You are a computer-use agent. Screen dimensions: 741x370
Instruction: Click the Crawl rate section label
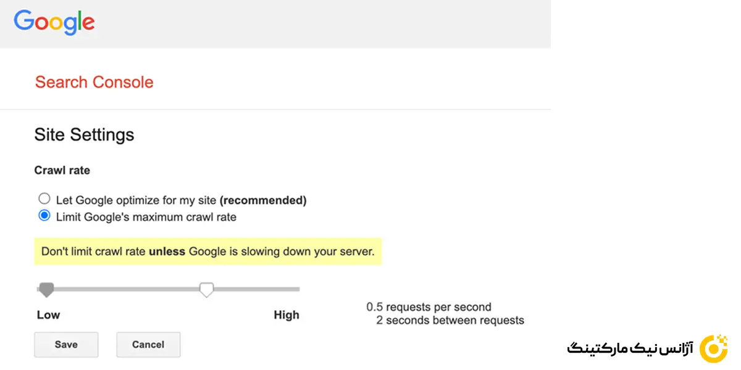pos(62,171)
